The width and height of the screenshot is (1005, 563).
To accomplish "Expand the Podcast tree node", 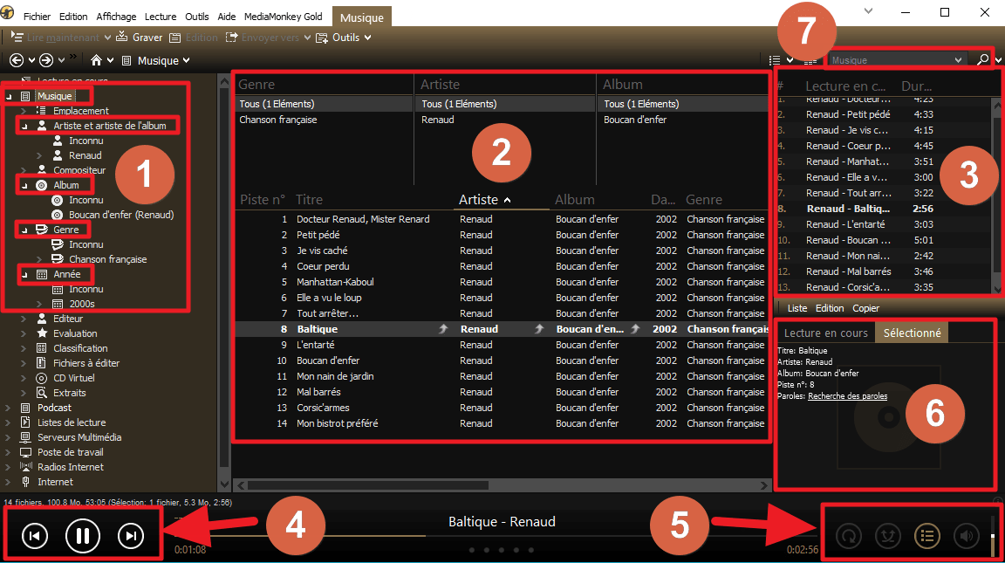I will 5,407.
